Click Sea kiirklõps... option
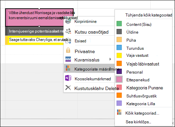 point(138,122)
